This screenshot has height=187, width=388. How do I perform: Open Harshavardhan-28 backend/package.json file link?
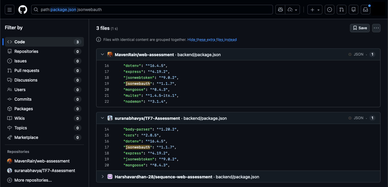pyautogui.click(x=238, y=177)
